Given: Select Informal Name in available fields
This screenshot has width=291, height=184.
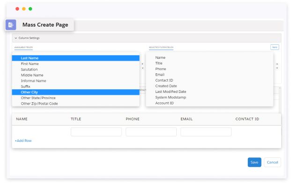Looking at the screenshot, I should coord(76,81).
